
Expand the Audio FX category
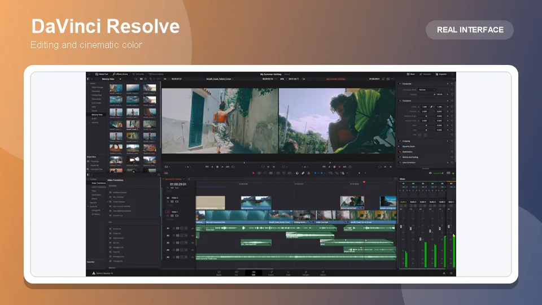pos(89,207)
